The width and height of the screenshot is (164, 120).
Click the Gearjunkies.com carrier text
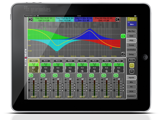click(30, 16)
